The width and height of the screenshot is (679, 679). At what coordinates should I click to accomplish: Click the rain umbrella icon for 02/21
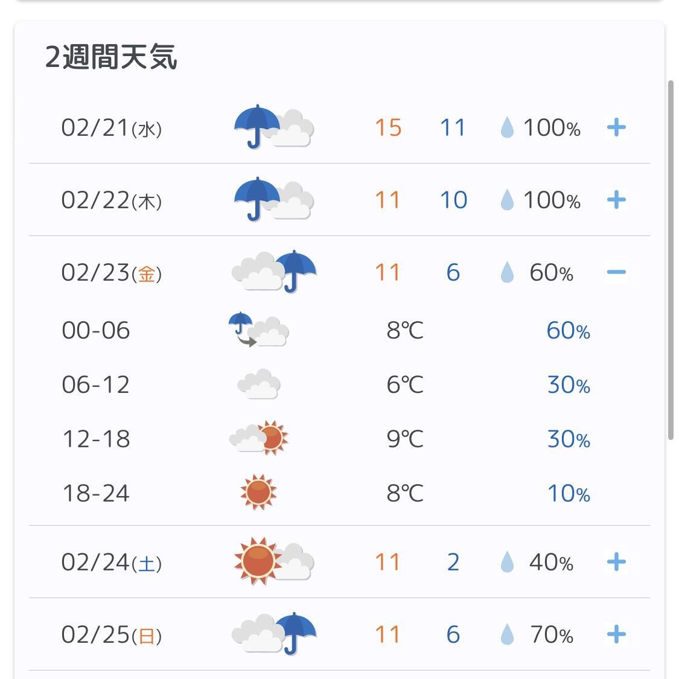273,127
